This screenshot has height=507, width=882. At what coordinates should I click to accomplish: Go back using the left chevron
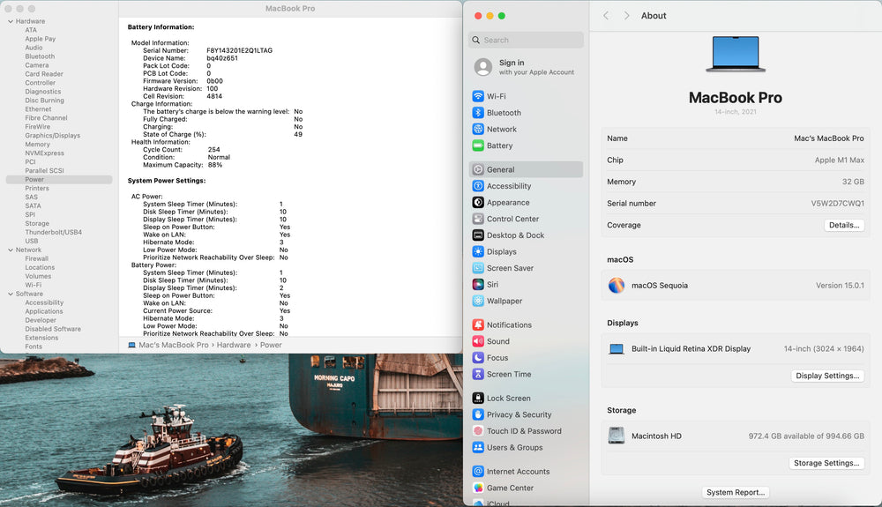606,16
